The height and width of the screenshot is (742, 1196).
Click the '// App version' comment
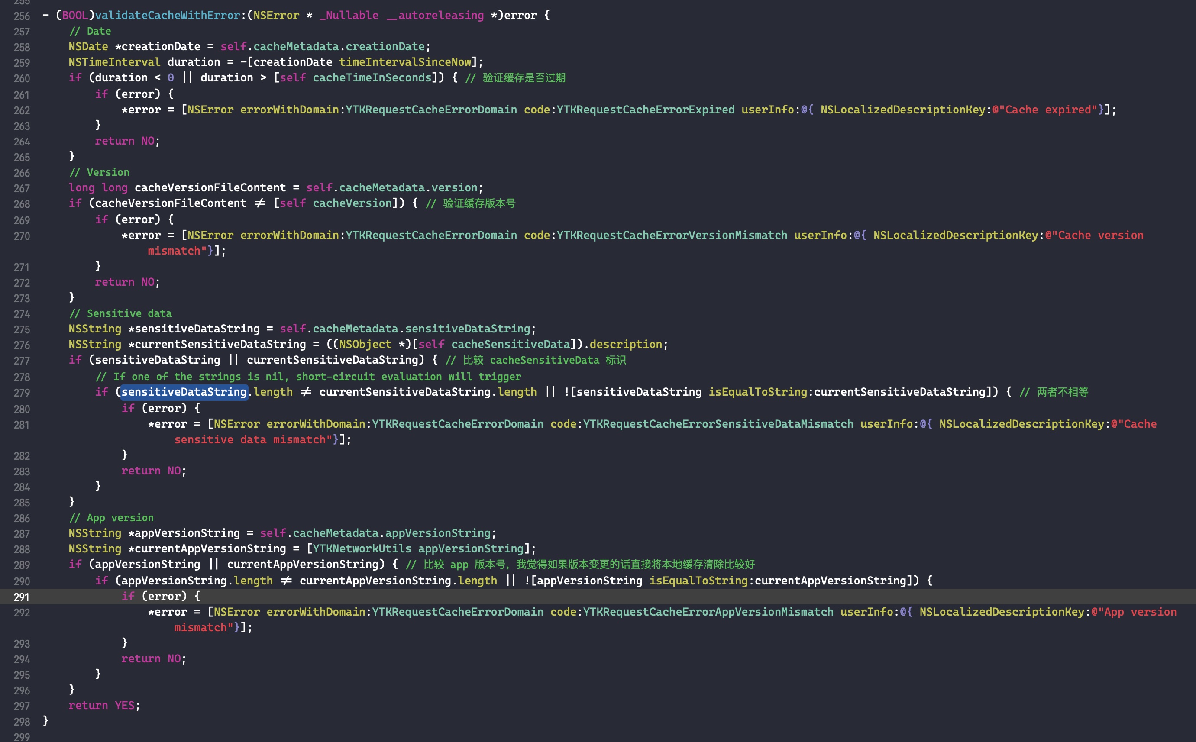(111, 517)
